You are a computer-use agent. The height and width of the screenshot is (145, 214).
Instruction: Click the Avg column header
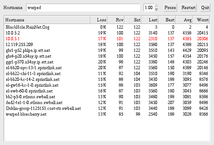[x=184, y=20]
